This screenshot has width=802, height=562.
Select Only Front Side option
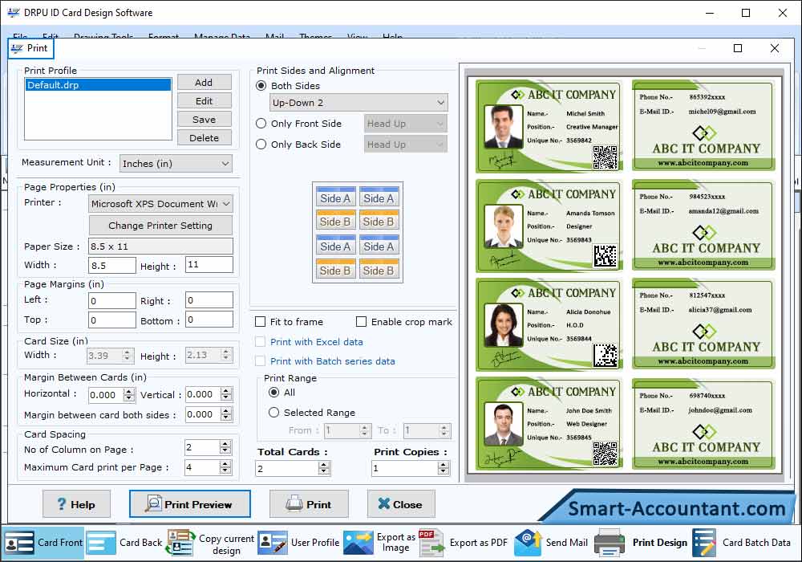pos(261,124)
